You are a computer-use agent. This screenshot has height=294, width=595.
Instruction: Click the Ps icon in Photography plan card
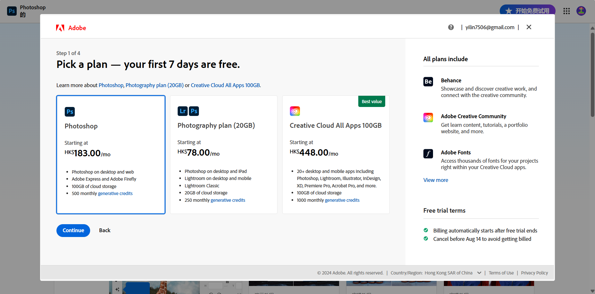pyautogui.click(x=194, y=111)
